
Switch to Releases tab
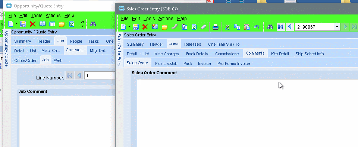(x=193, y=44)
